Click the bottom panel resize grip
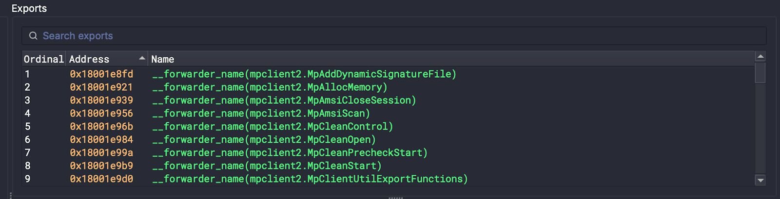This screenshot has width=780, height=199. coord(395,198)
